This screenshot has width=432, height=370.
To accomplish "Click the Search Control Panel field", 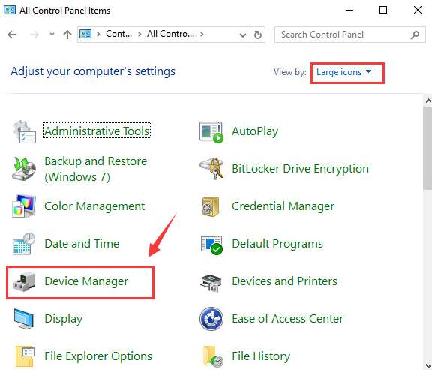I will click(350, 35).
